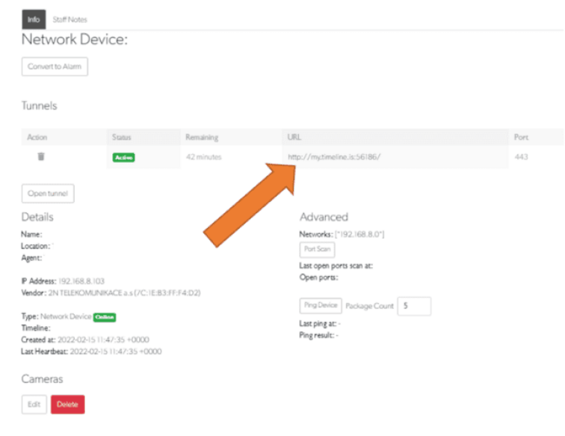
Task: Click the Remaining column header
Action: pos(202,138)
